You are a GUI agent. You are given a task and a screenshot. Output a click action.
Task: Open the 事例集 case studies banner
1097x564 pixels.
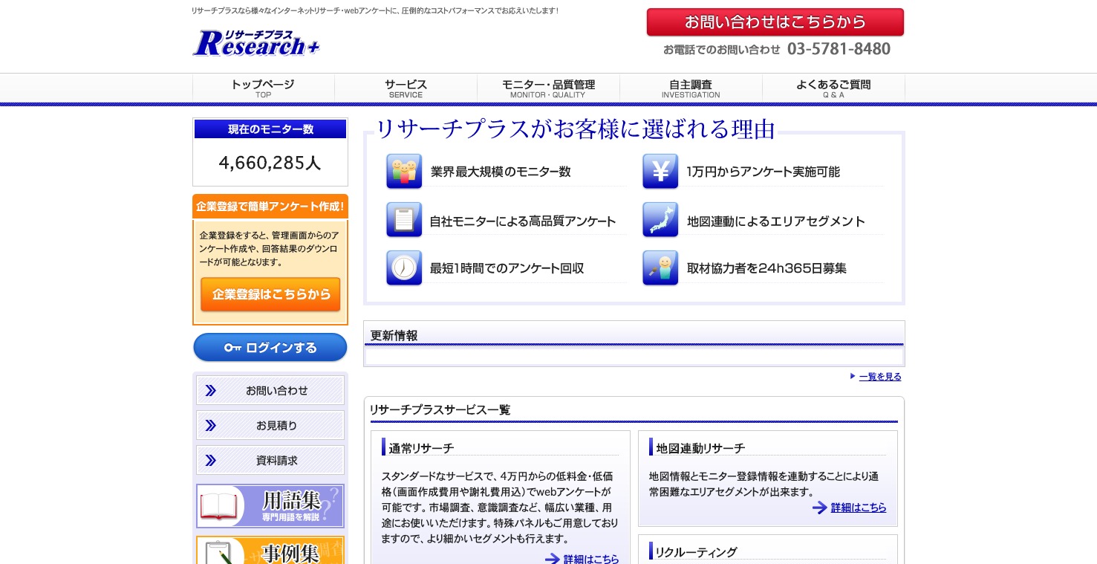coord(270,550)
